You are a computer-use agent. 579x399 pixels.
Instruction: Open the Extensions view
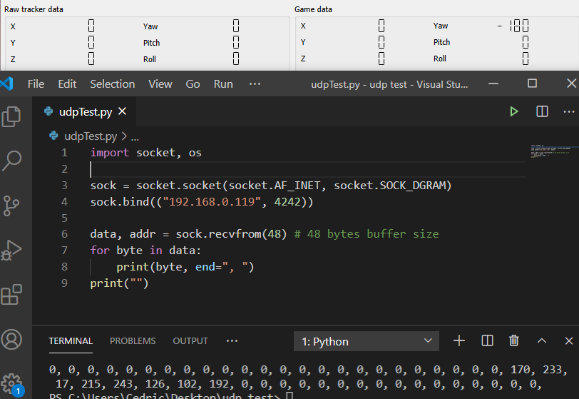[11, 295]
